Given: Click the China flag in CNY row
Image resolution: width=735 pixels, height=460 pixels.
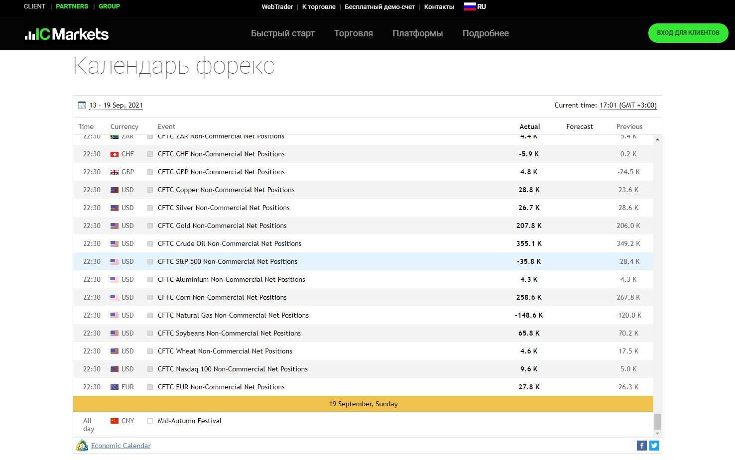Looking at the screenshot, I should 115,421.
